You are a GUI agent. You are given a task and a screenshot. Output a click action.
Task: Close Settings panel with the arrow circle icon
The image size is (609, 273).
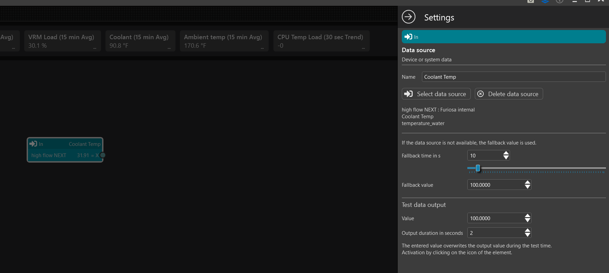click(409, 17)
